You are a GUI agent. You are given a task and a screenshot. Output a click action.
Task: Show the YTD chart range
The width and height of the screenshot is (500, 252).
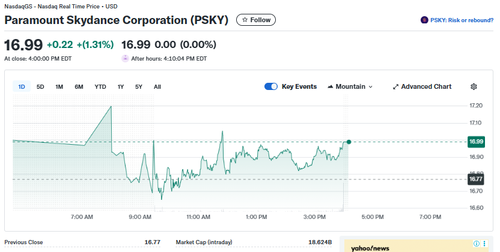pos(100,86)
